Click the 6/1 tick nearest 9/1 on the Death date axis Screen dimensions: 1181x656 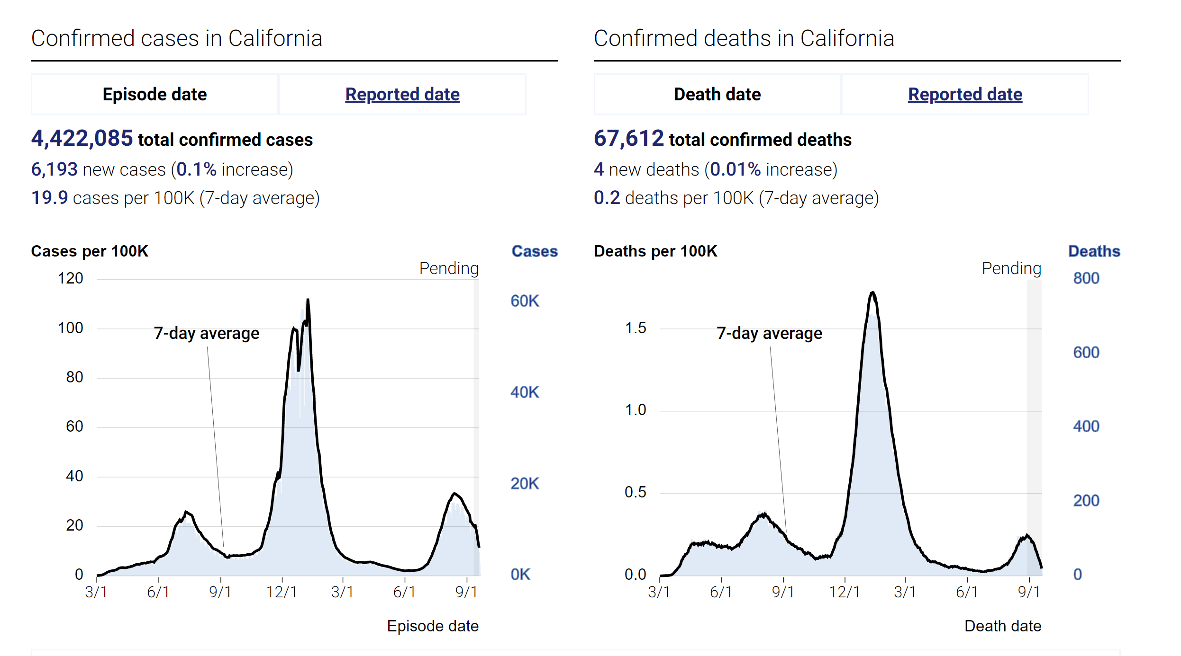[x=967, y=592]
